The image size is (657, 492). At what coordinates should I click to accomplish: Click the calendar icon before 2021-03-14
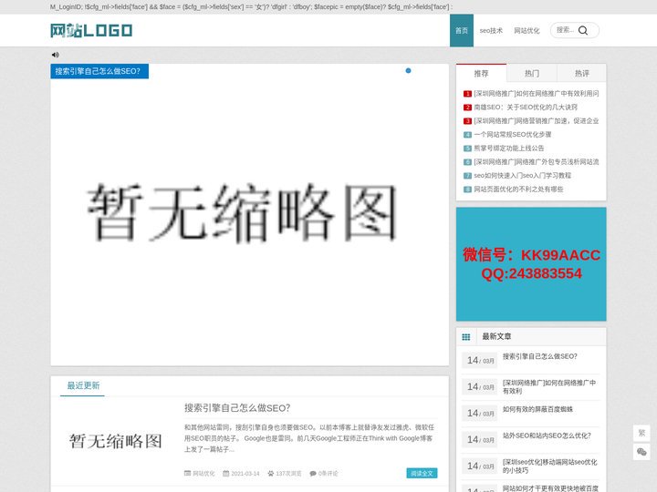coord(226,473)
